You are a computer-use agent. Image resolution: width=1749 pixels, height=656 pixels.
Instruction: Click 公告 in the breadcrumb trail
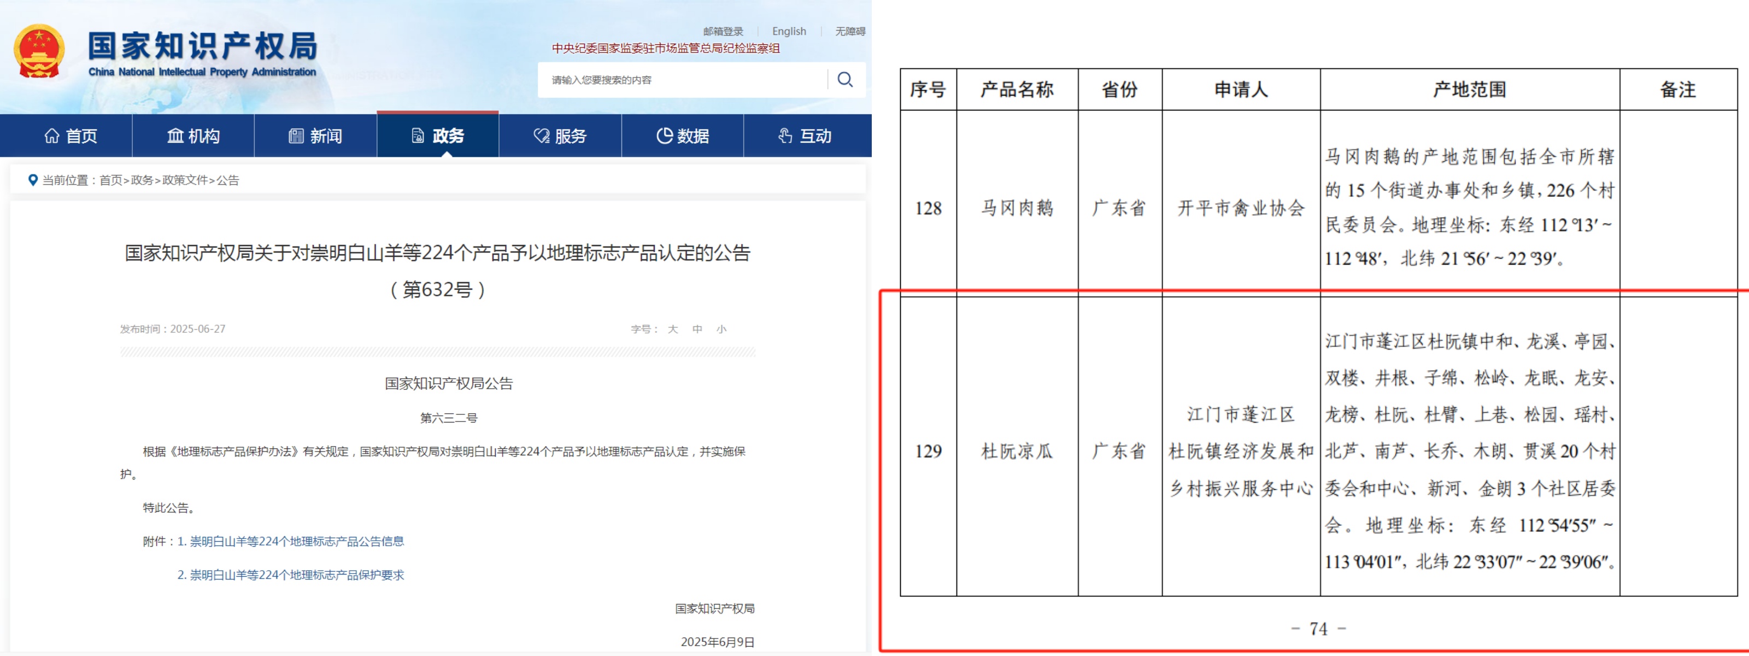(x=230, y=180)
